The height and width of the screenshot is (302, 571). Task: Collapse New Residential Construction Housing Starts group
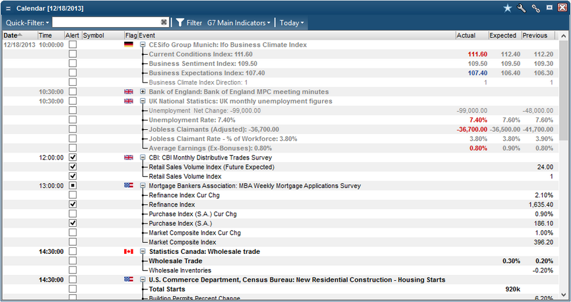143,280
